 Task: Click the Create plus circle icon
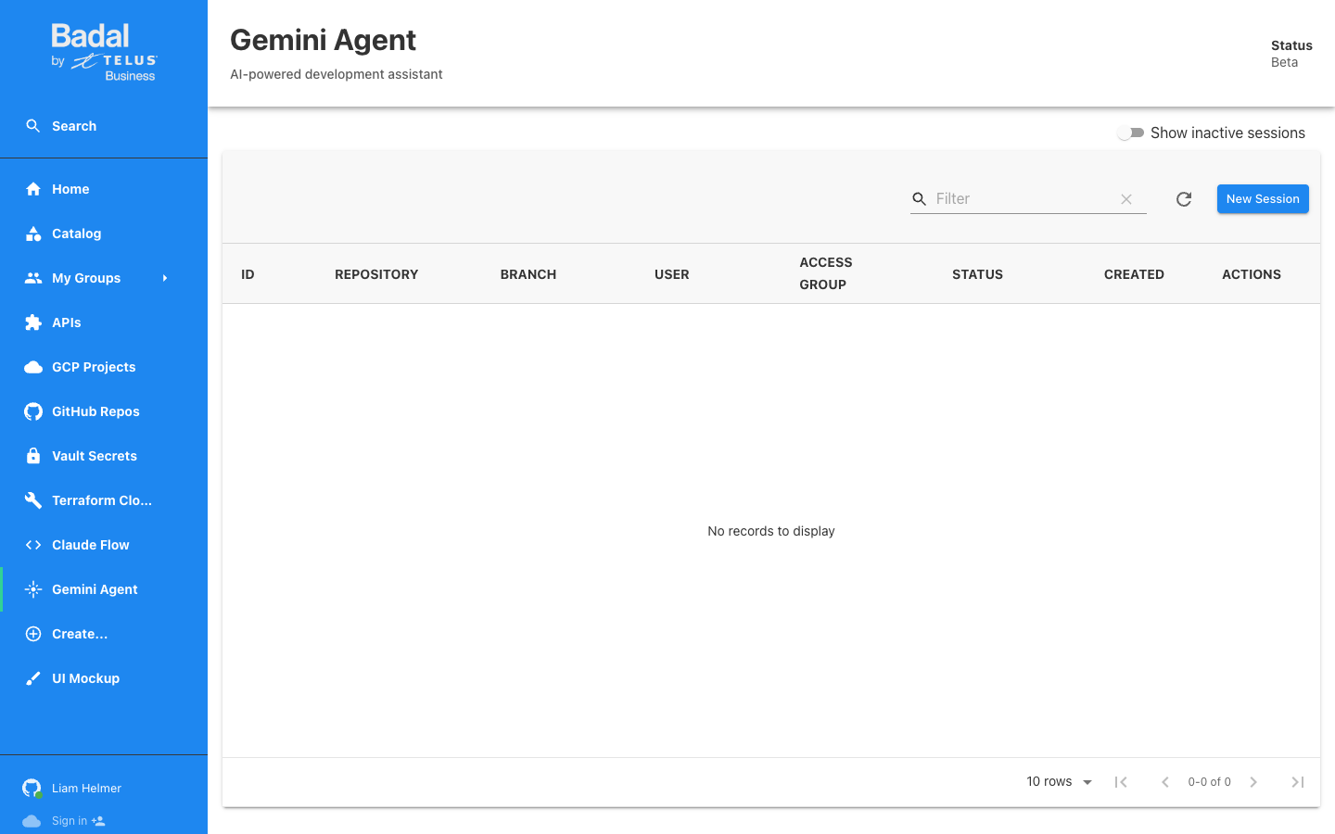coord(33,634)
